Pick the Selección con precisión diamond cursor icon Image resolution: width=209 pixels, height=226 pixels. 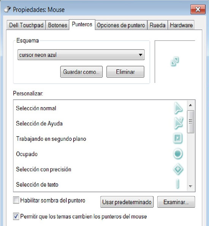tap(178, 169)
